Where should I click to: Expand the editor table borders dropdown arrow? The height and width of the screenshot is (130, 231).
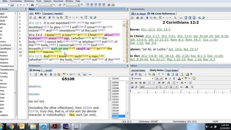click(x=177, y=83)
